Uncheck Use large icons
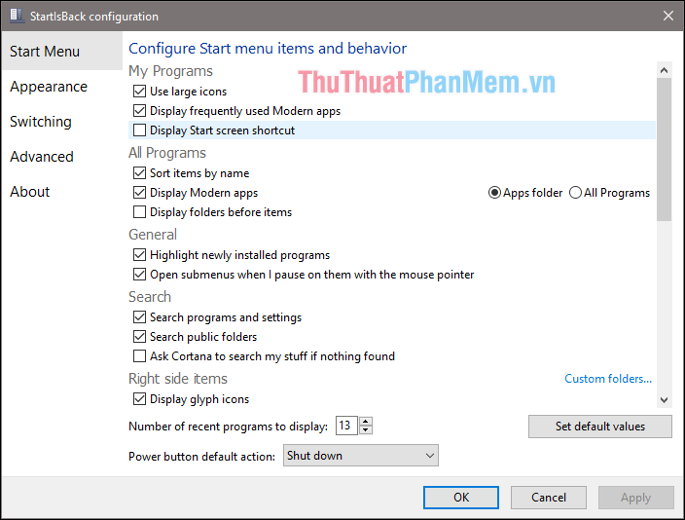 139,92
